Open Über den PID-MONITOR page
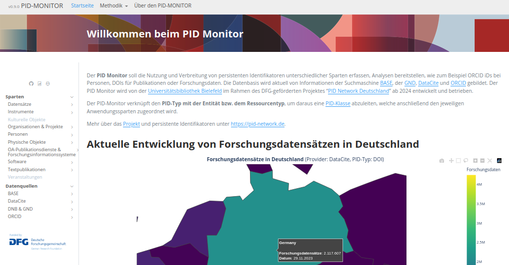This screenshot has height=265, width=509. pyautogui.click(x=162, y=5)
